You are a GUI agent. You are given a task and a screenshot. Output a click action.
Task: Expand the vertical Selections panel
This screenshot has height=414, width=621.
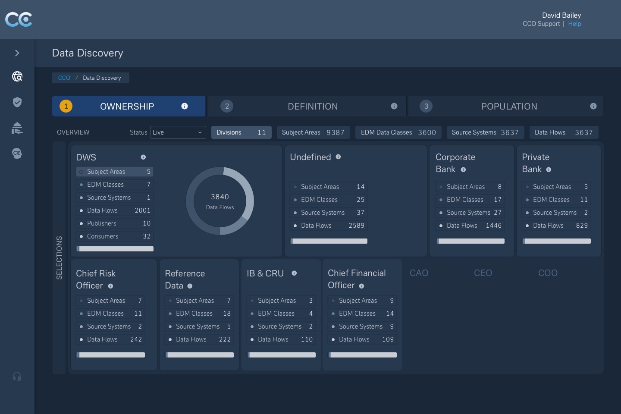pos(59,257)
